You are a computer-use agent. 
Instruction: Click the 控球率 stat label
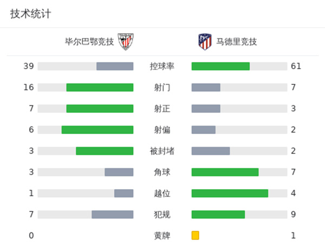coord(162,66)
